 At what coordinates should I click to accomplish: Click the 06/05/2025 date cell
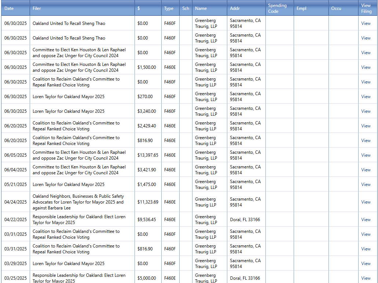[15, 155]
